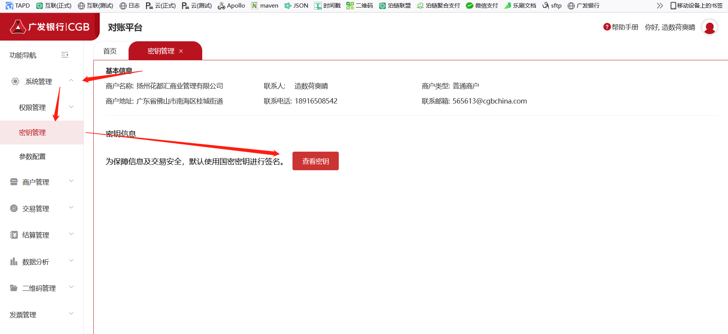Click the 系统管理 gear icon

[x=15, y=81]
